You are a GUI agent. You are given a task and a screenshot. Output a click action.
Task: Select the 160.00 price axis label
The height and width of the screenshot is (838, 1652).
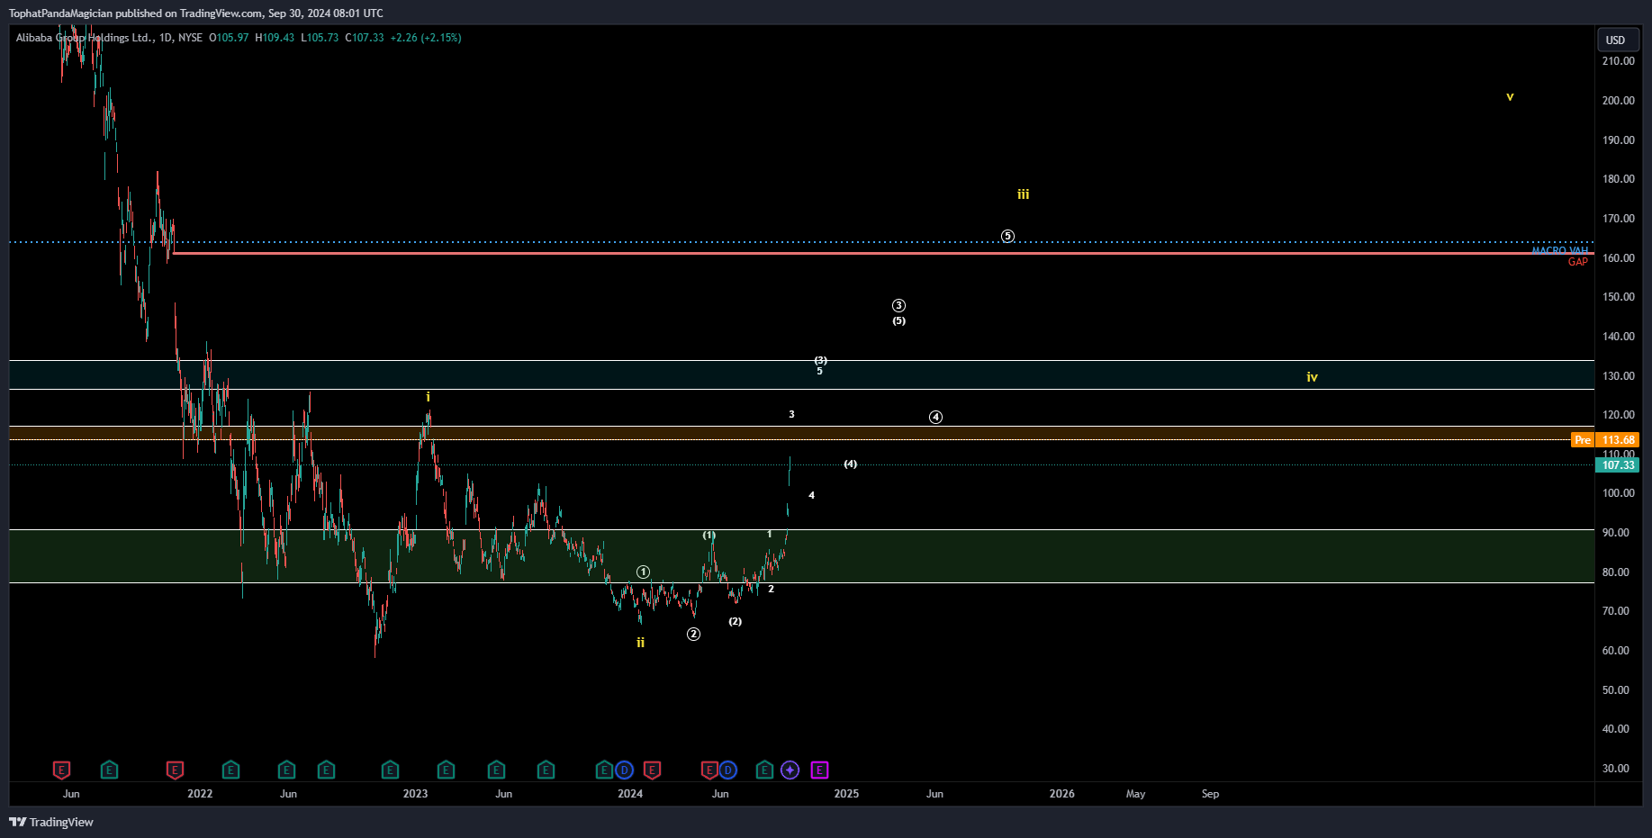[1618, 258]
